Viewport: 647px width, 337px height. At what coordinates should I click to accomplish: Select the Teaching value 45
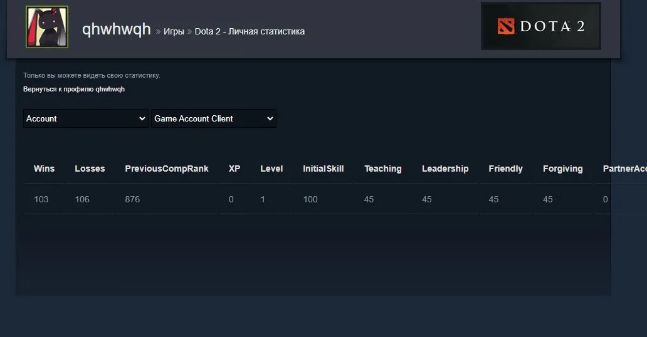(x=369, y=199)
